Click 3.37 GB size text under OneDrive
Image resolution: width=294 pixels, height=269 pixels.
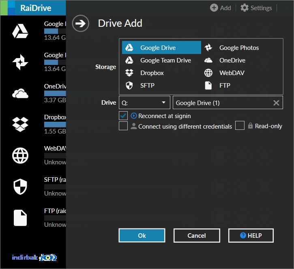55,100
